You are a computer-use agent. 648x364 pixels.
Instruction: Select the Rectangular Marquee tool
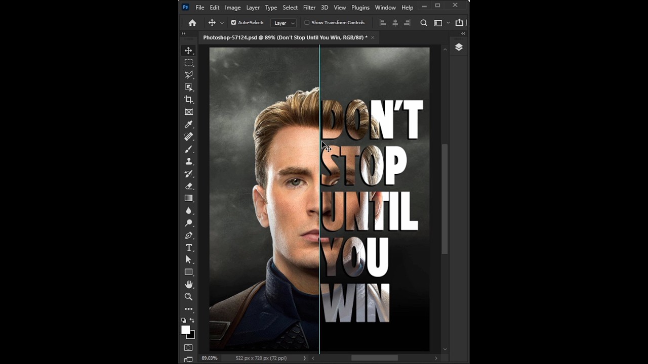[x=188, y=63]
